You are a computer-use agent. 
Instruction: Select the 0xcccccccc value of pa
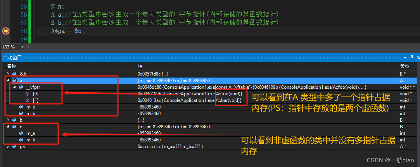(170, 146)
